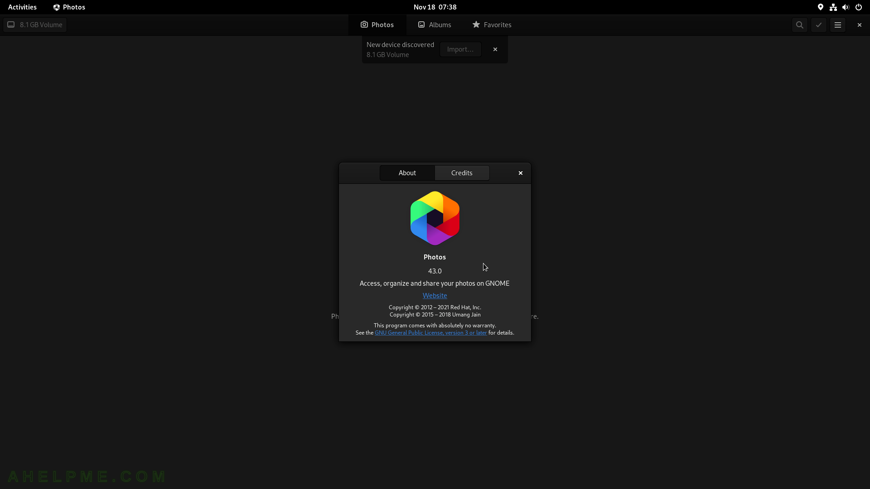870x489 pixels.
Task: Open the Photos app menu in top bar
Action: click(69, 7)
